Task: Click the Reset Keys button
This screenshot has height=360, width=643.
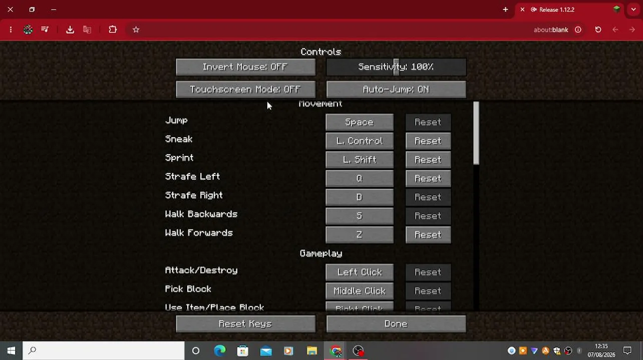Action: [245, 324]
